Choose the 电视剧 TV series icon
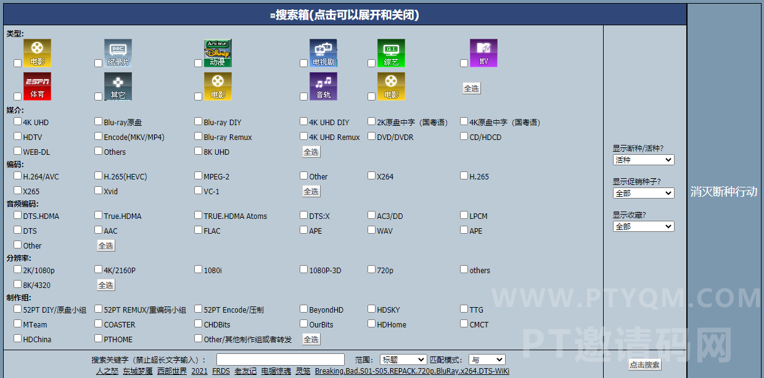This screenshot has width=764, height=378. pos(323,53)
